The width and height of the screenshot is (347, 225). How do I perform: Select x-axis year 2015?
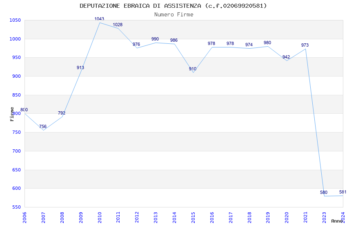(x=193, y=218)
